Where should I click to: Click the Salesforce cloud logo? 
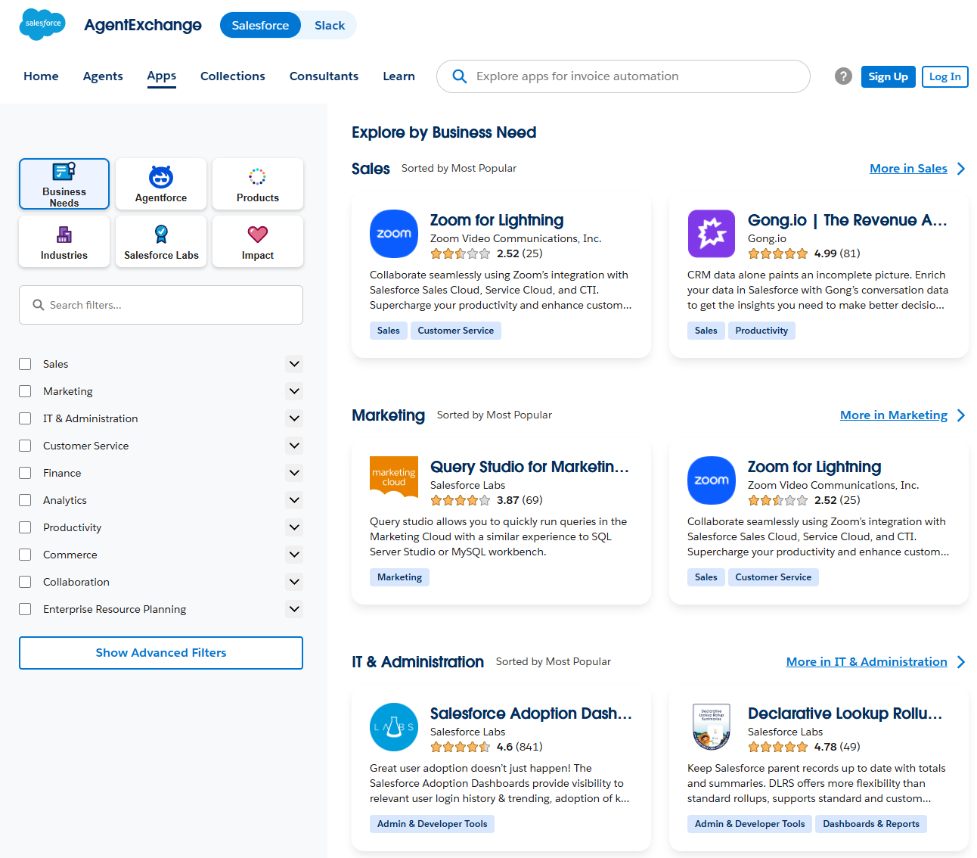(x=42, y=24)
